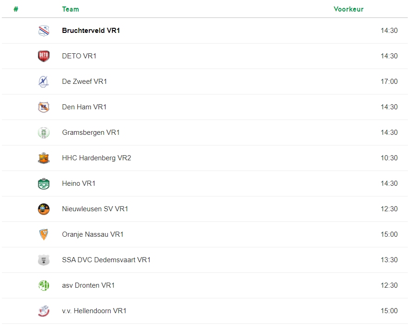
Task: Go to Gramsbergen VR1 team page
Action: pos(91,132)
